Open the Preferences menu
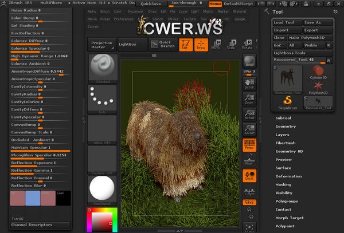Viewport: 344px width, 233px height. click(x=123, y=19)
